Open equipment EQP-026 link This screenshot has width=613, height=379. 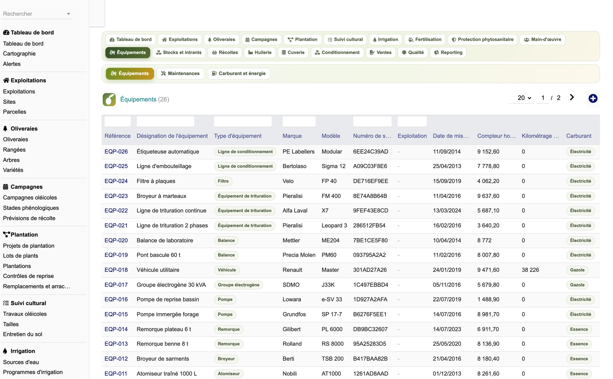[x=116, y=152]
